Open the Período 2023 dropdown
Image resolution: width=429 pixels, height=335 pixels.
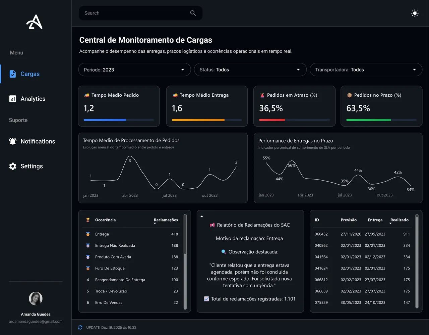click(x=134, y=69)
